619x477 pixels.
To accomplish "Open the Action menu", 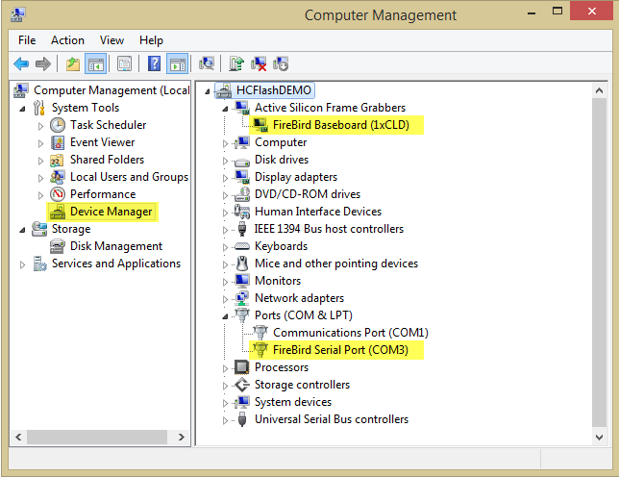I will click(x=67, y=40).
